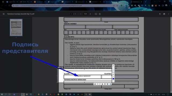
Task: Click the Eesti registreerimismärk field
Action: click(126, 27)
